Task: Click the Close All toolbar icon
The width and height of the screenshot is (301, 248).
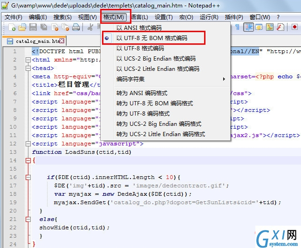Action: click(x=65, y=27)
